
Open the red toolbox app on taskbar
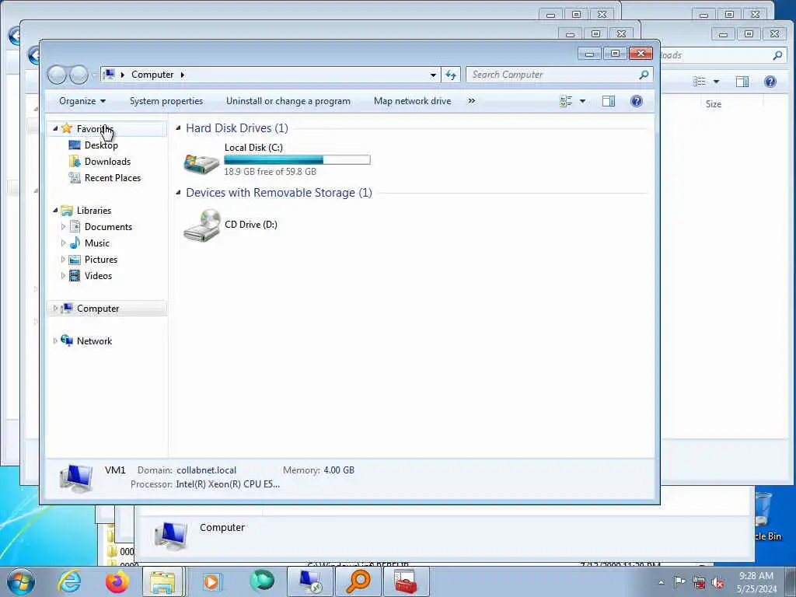pyautogui.click(x=406, y=581)
